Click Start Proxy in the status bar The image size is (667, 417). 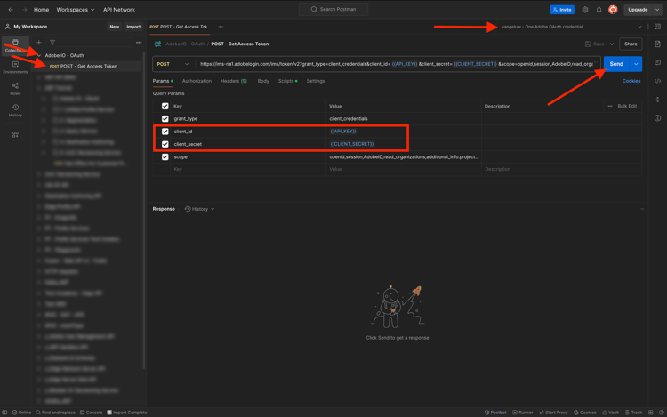click(x=553, y=413)
